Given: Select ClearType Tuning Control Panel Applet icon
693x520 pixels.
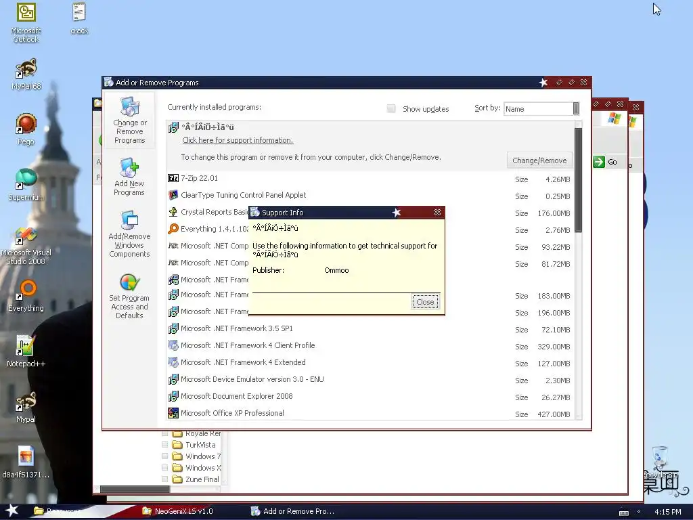Looking at the screenshot, I should click(x=173, y=195).
